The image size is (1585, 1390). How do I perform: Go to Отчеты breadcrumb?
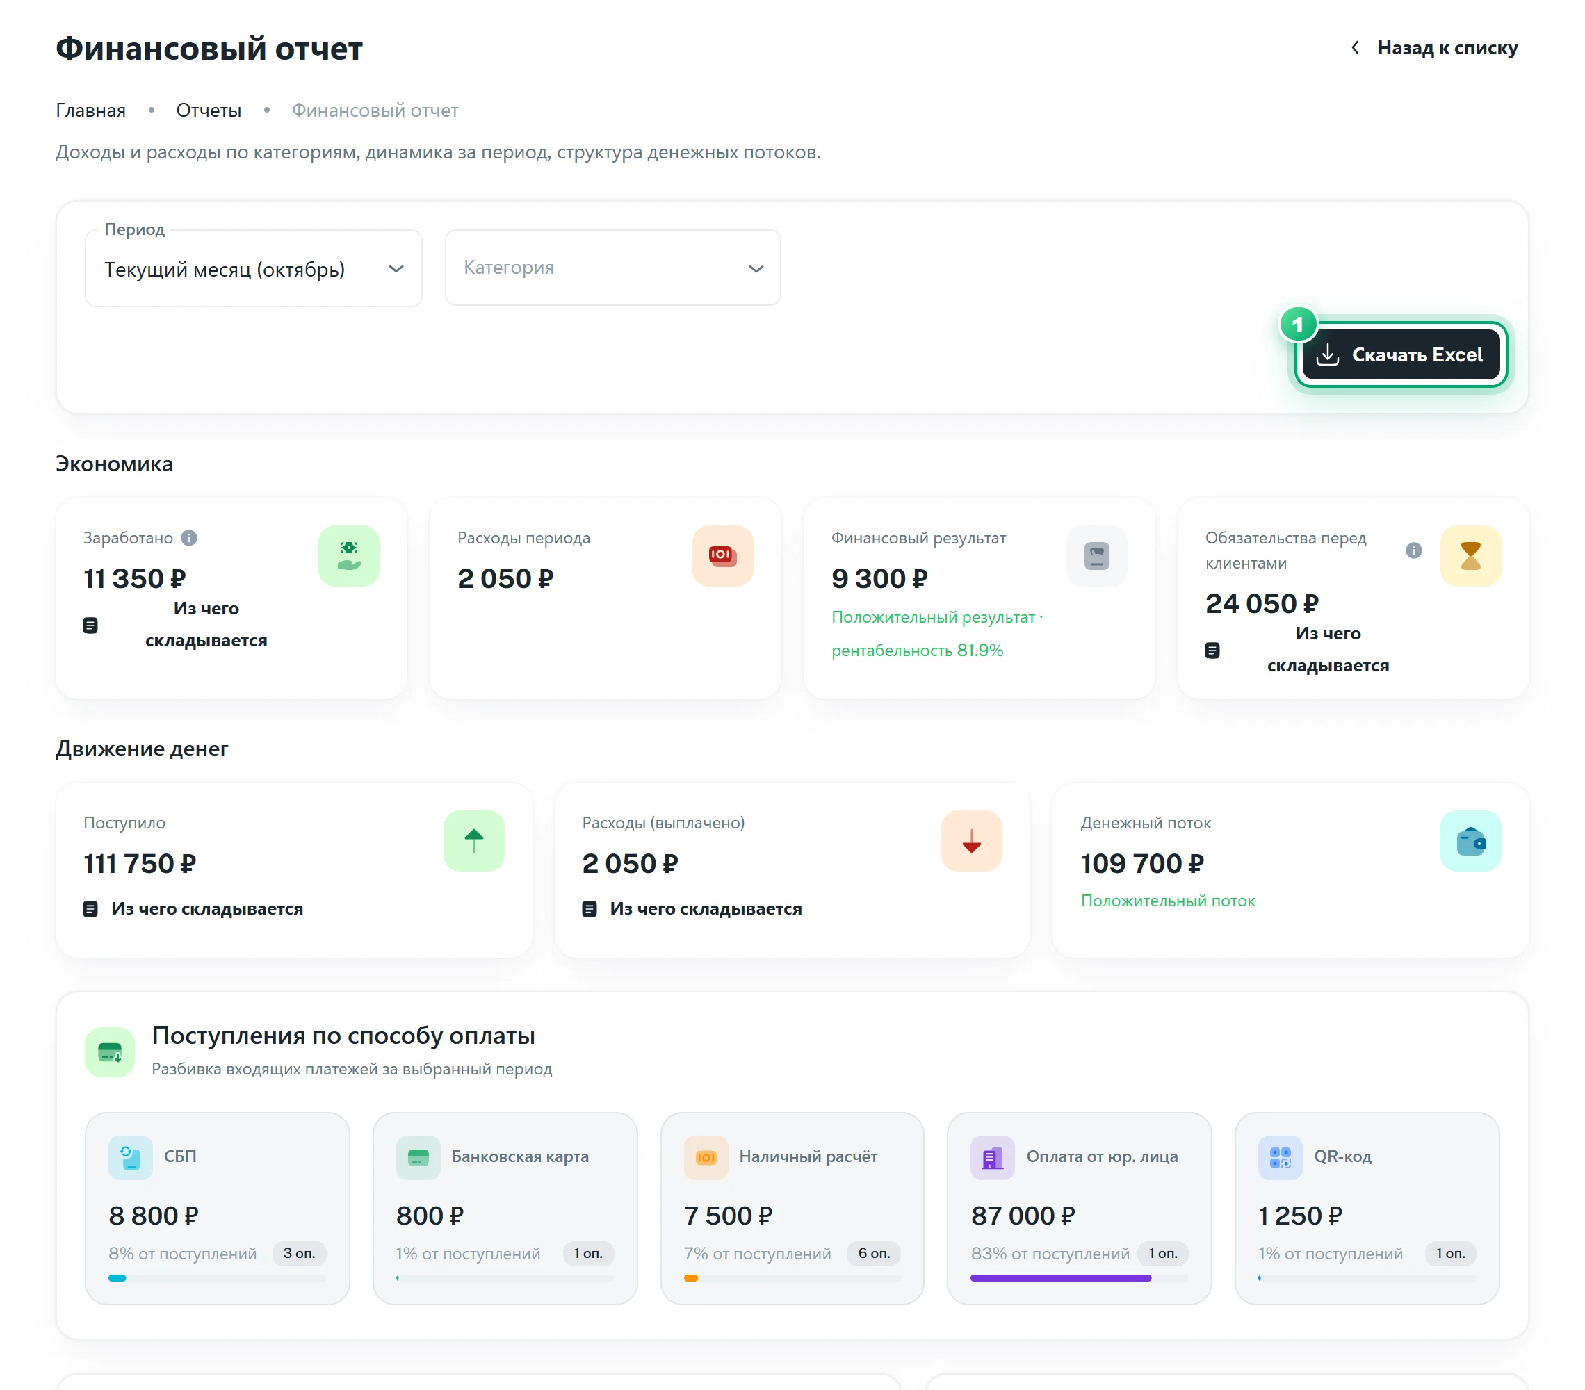(x=209, y=110)
